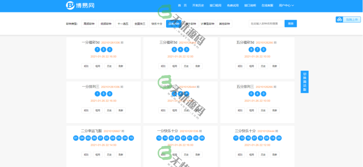Click ball 9 in 五分福彩3d results
This screenshot has width=363, height=167.
coord(252,49)
